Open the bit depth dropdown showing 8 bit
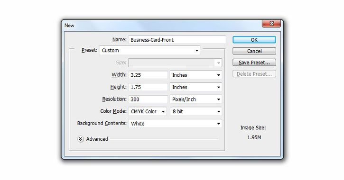 196,111
